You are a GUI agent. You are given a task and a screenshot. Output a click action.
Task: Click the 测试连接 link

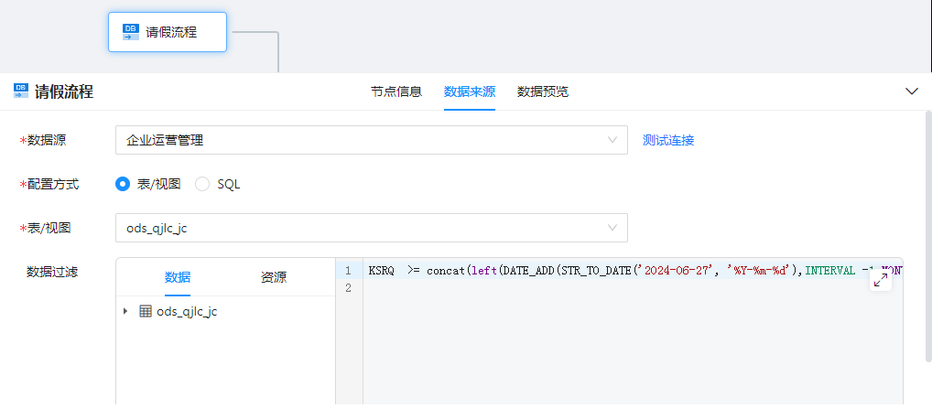(667, 140)
